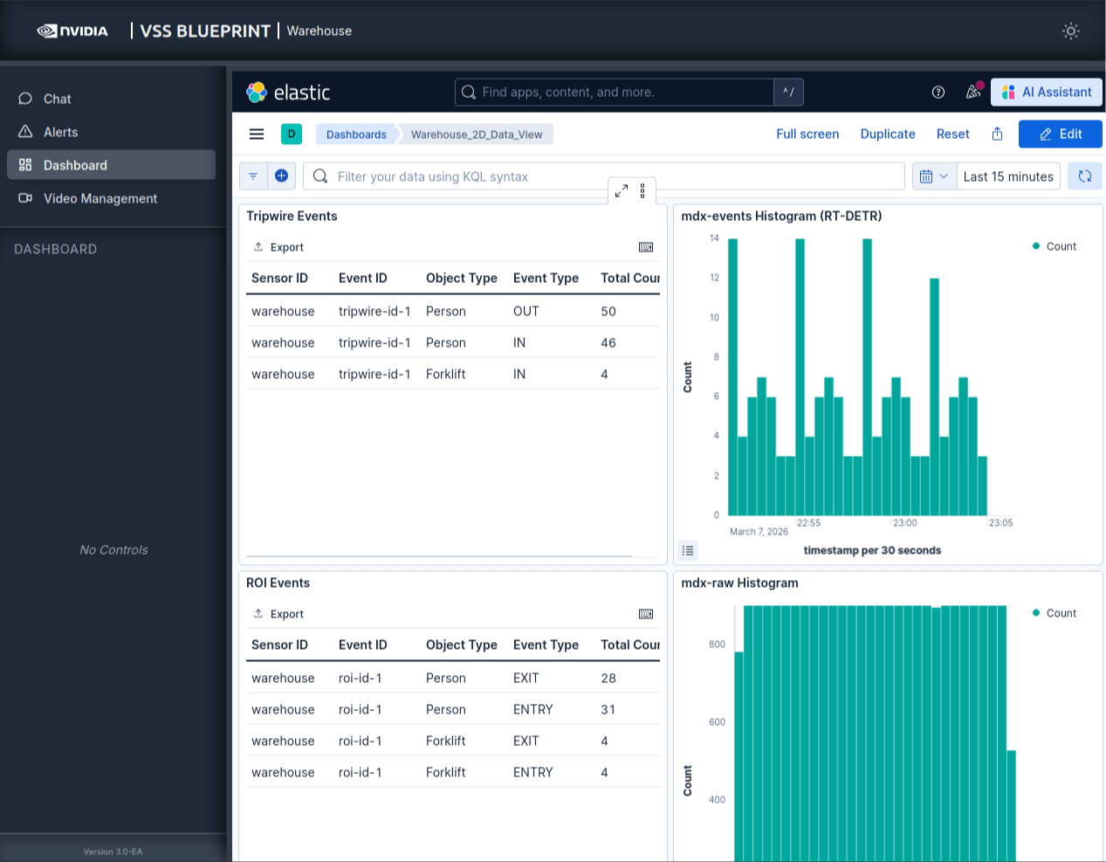Screen dimensions: 1106x862
Task: Open the Elastic hamburger navigation menu
Action: coord(256,134)
